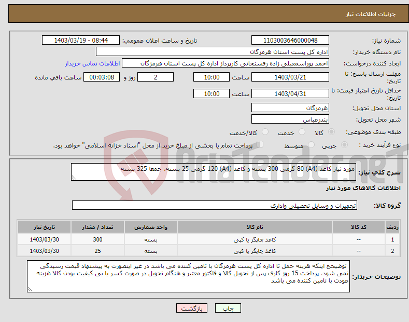The width and height of the screenshot is (409, 322).
Task: Click product name in row 2
Action: point(255,251)
